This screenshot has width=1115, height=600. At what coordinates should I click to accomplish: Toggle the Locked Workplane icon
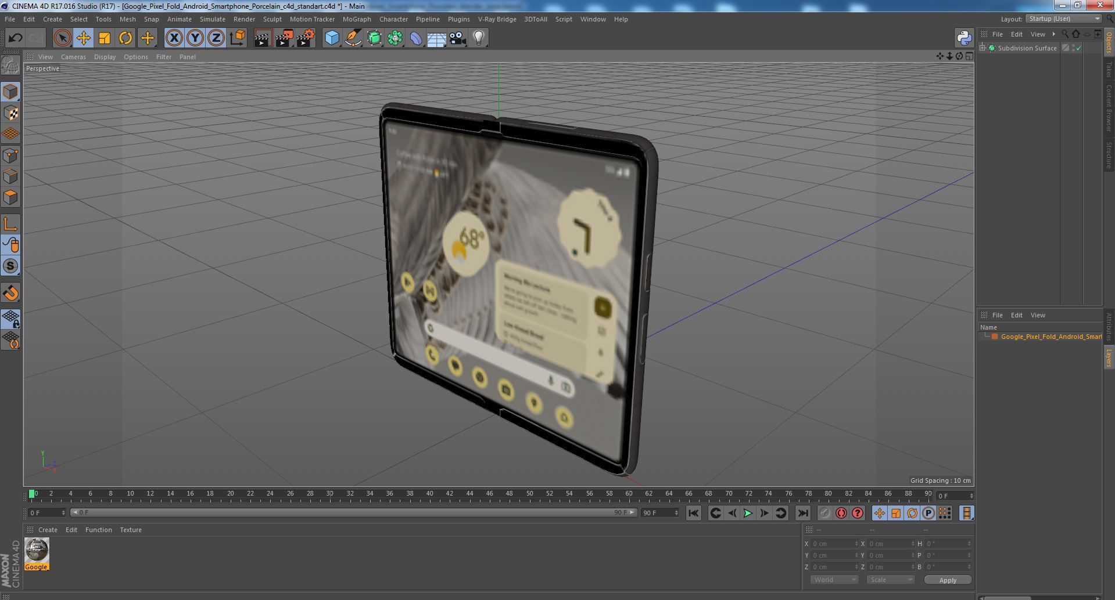click(x=10, y=319)
